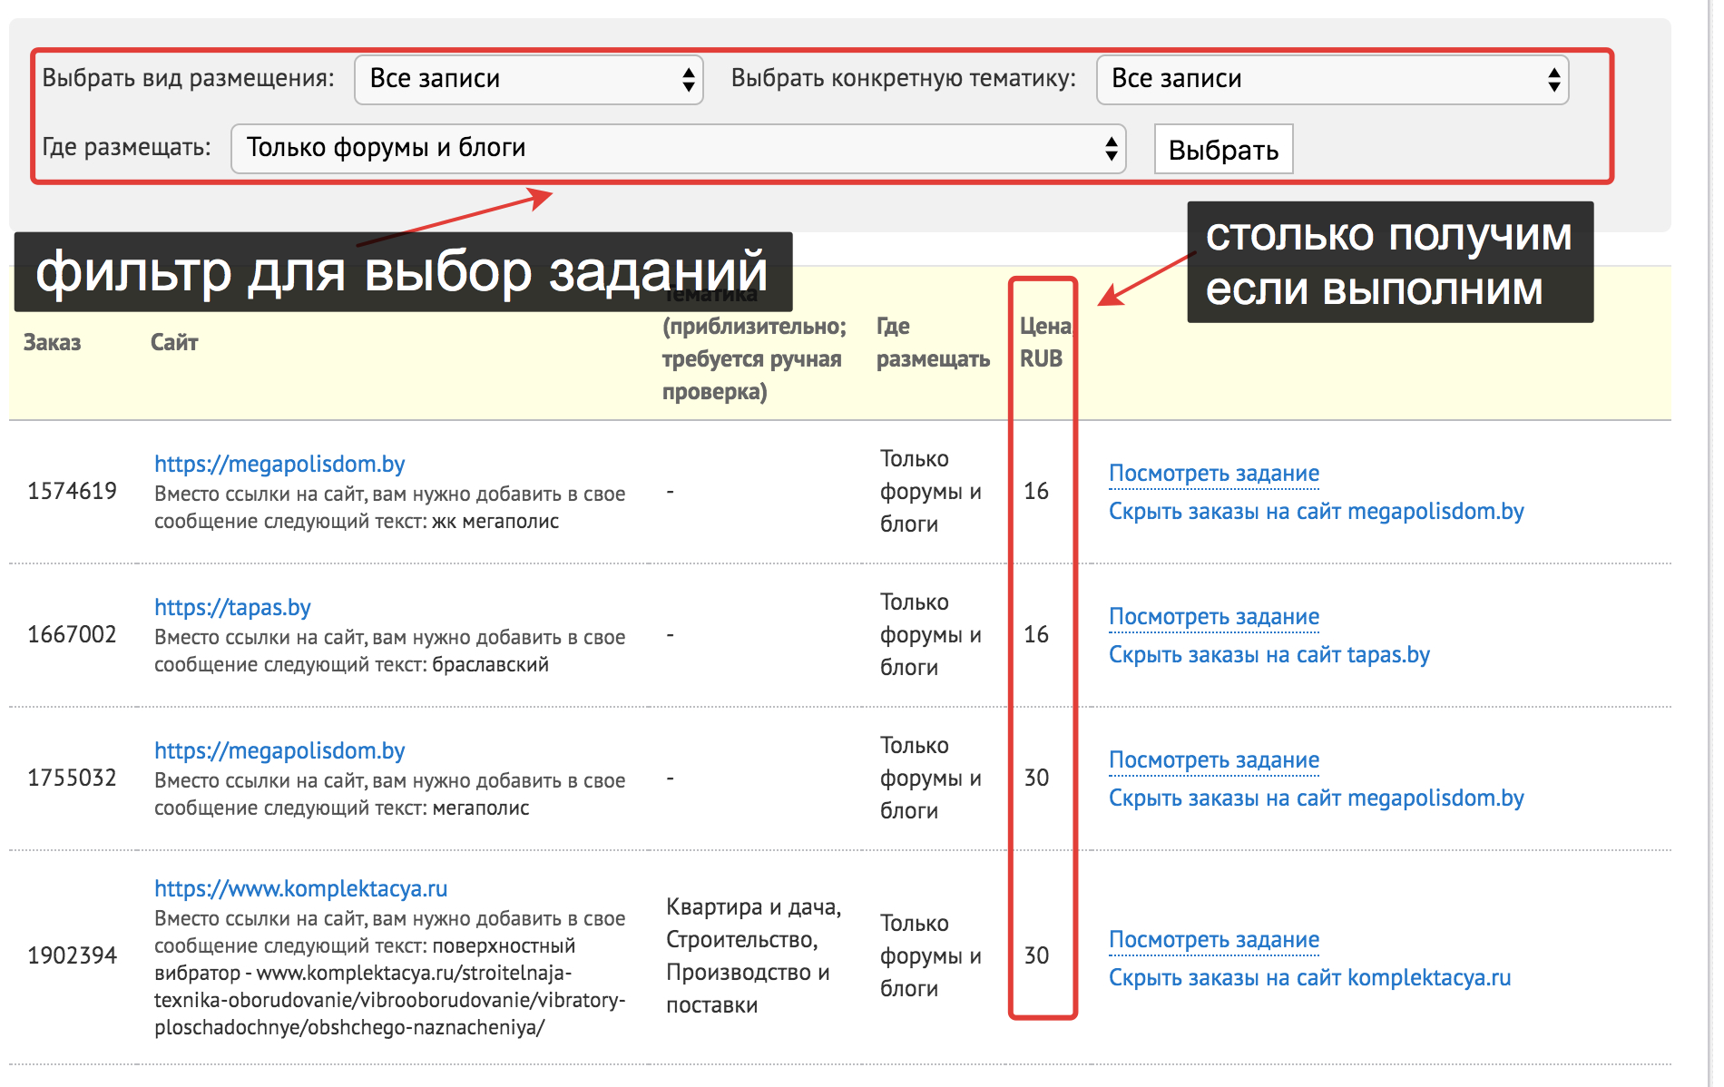Click 'Только форумы и блоги' in order 1902394 row
The image size is (1724, 1087).
(x=931, y=955)
